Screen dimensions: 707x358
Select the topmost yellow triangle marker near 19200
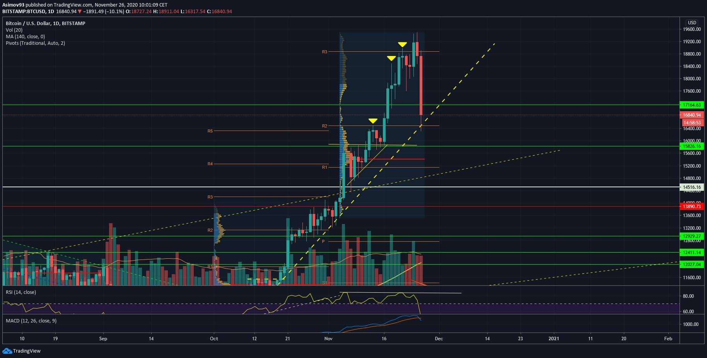click(x=402, y=44)
